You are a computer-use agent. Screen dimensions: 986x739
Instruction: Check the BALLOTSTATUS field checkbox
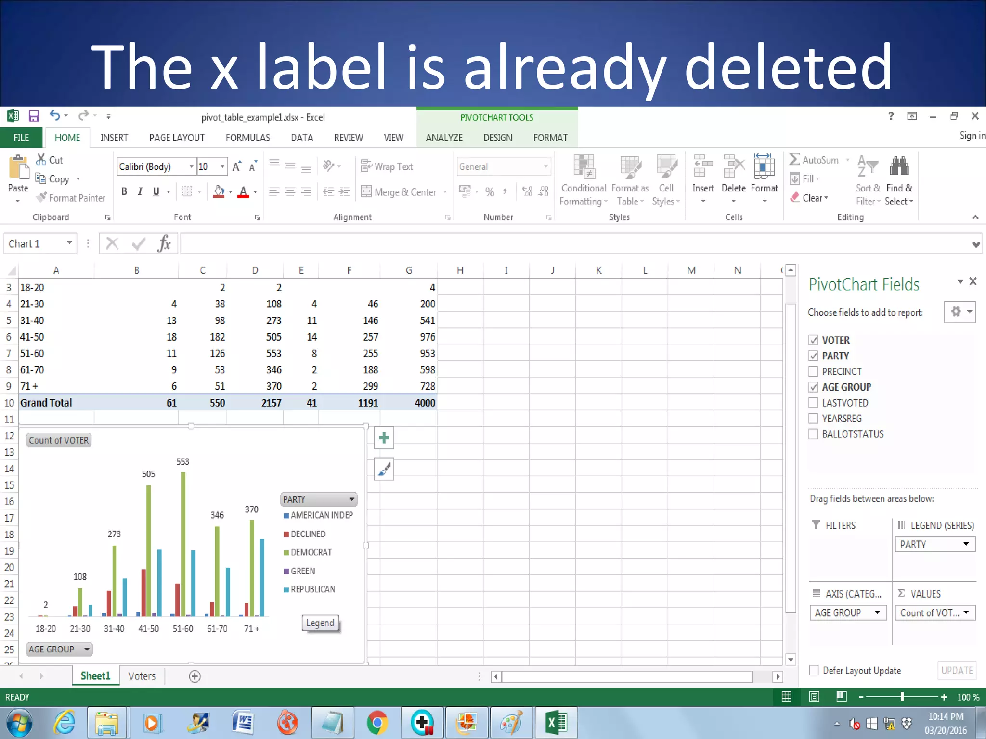814,434
